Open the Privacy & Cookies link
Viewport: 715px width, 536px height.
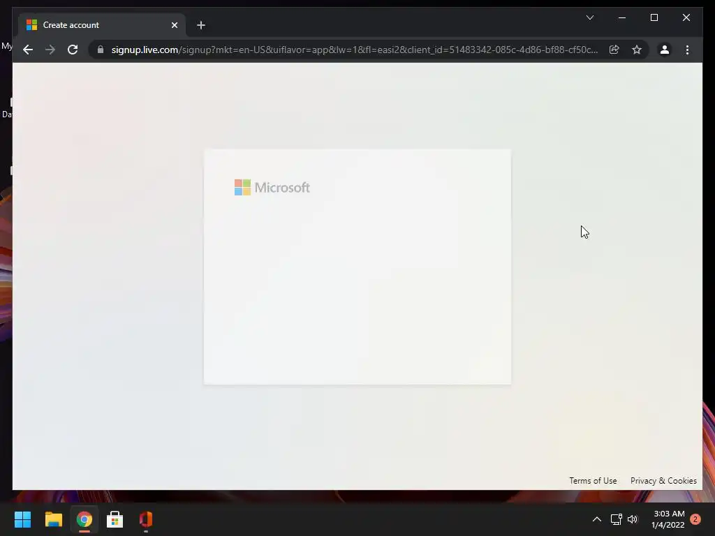[663, 481]
